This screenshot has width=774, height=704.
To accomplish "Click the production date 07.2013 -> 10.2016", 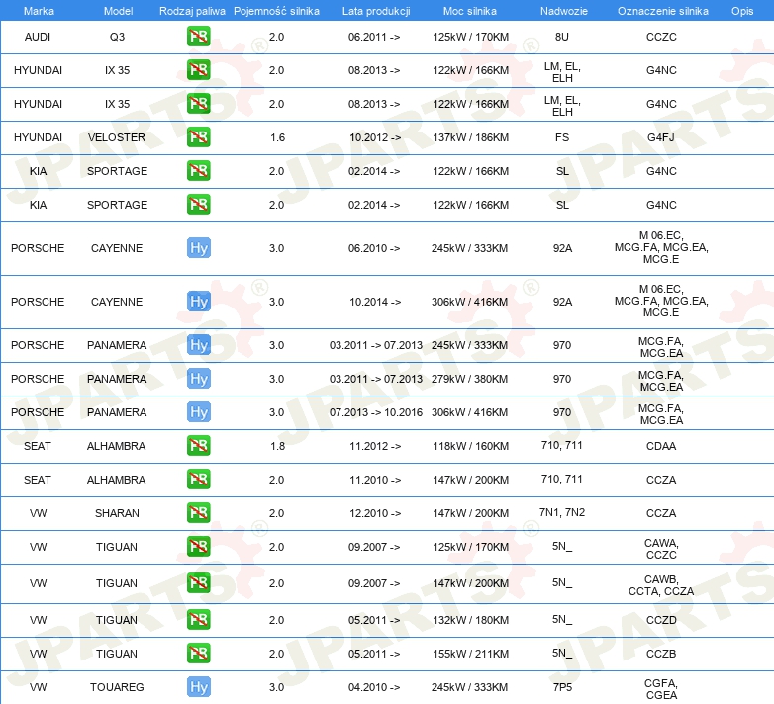I will (375, 412).
